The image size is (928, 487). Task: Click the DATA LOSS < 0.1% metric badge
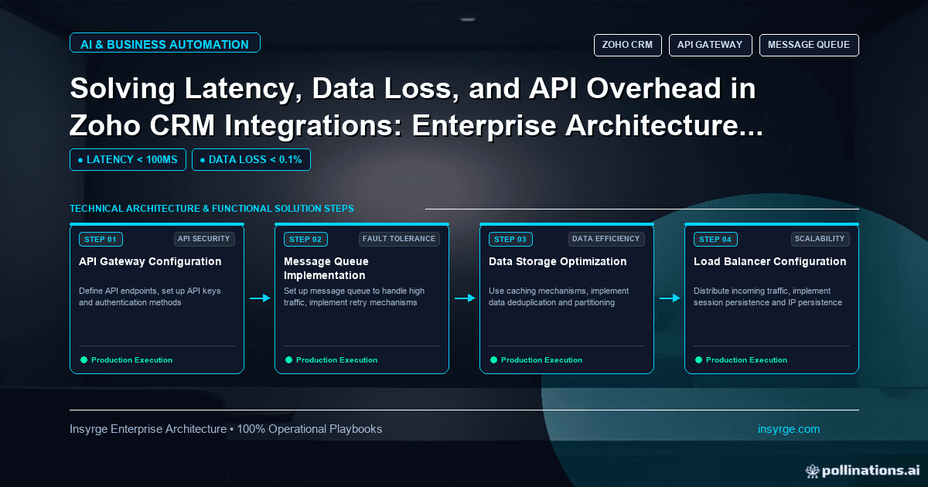[251, 160]
